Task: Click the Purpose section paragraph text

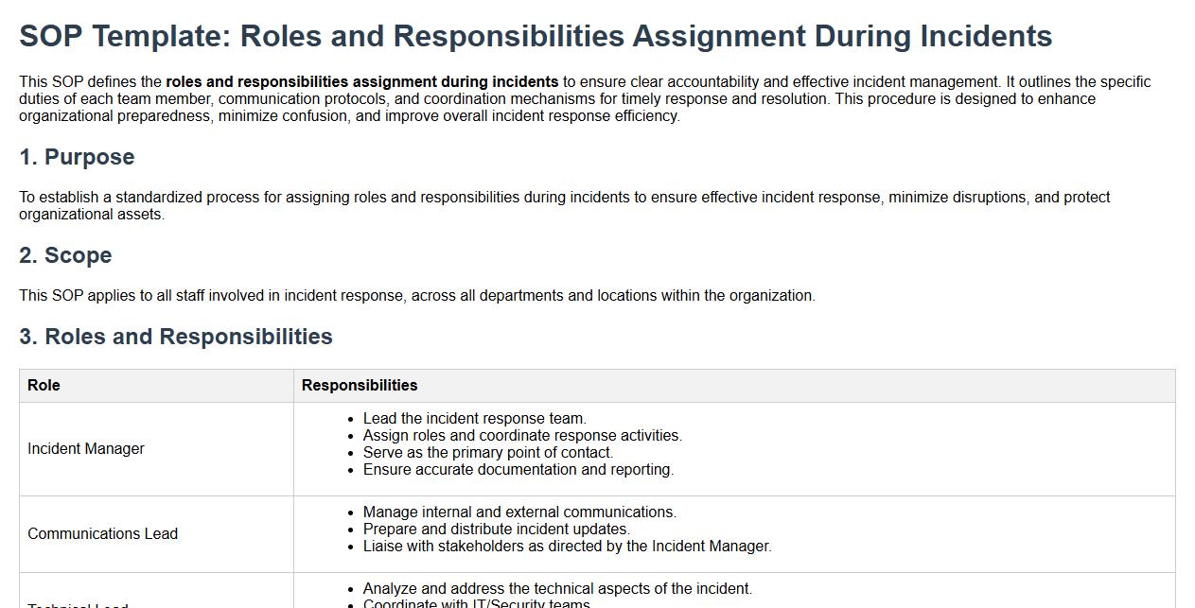Action: click(564, 198)
